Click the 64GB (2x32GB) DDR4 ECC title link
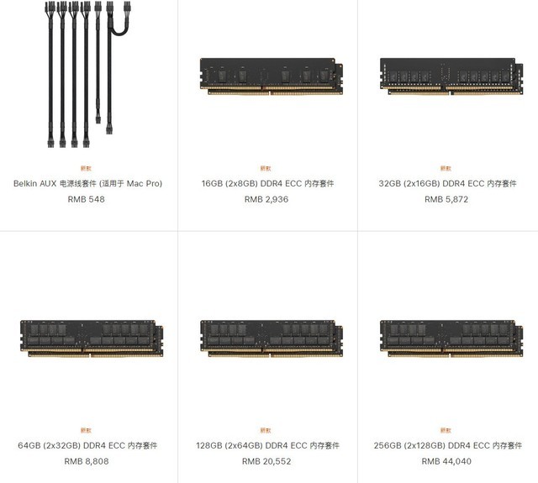 87,445
